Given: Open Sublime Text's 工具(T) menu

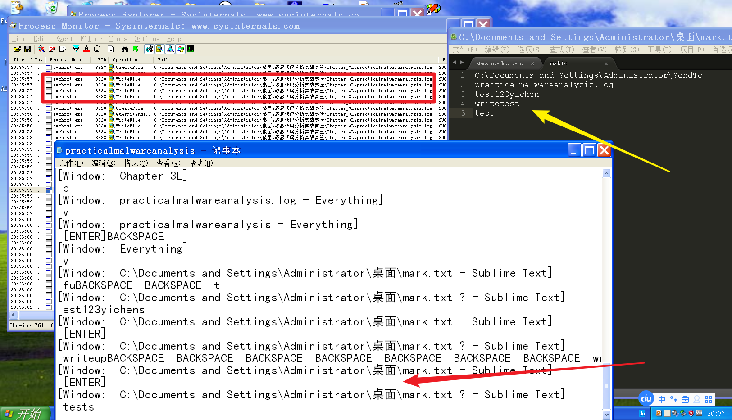Looking at the screenshot, I should coord(659,50).
